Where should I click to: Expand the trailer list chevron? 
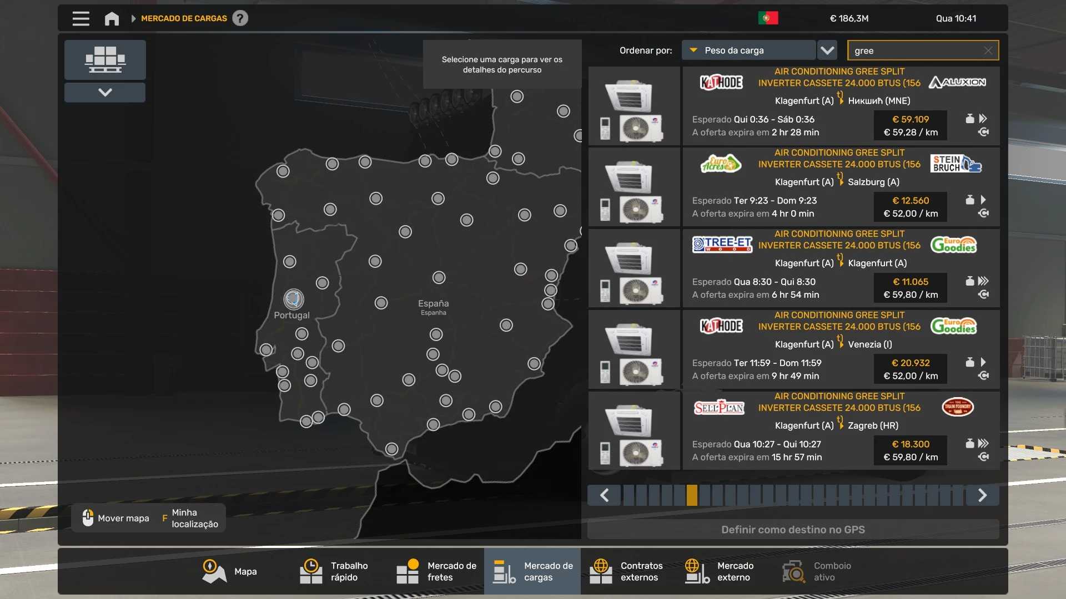[x=105, y=92]
